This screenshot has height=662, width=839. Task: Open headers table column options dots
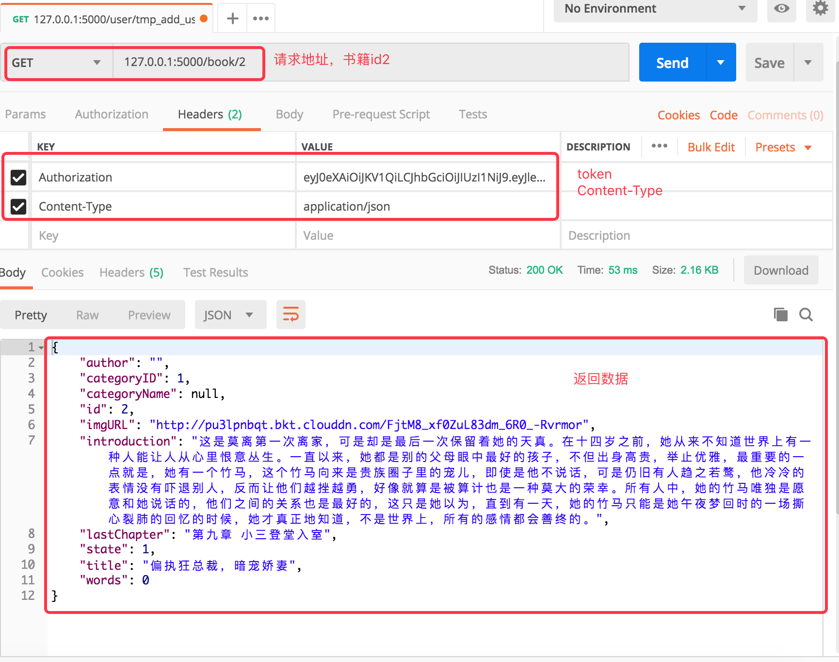[x=659, y=146]
